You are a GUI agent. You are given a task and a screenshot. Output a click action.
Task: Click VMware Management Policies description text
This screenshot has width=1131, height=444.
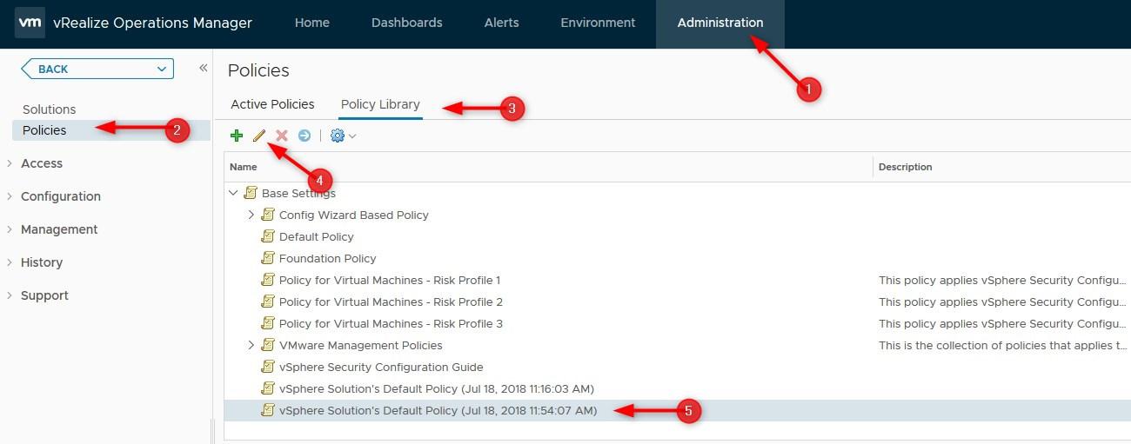coord(1003,345)
